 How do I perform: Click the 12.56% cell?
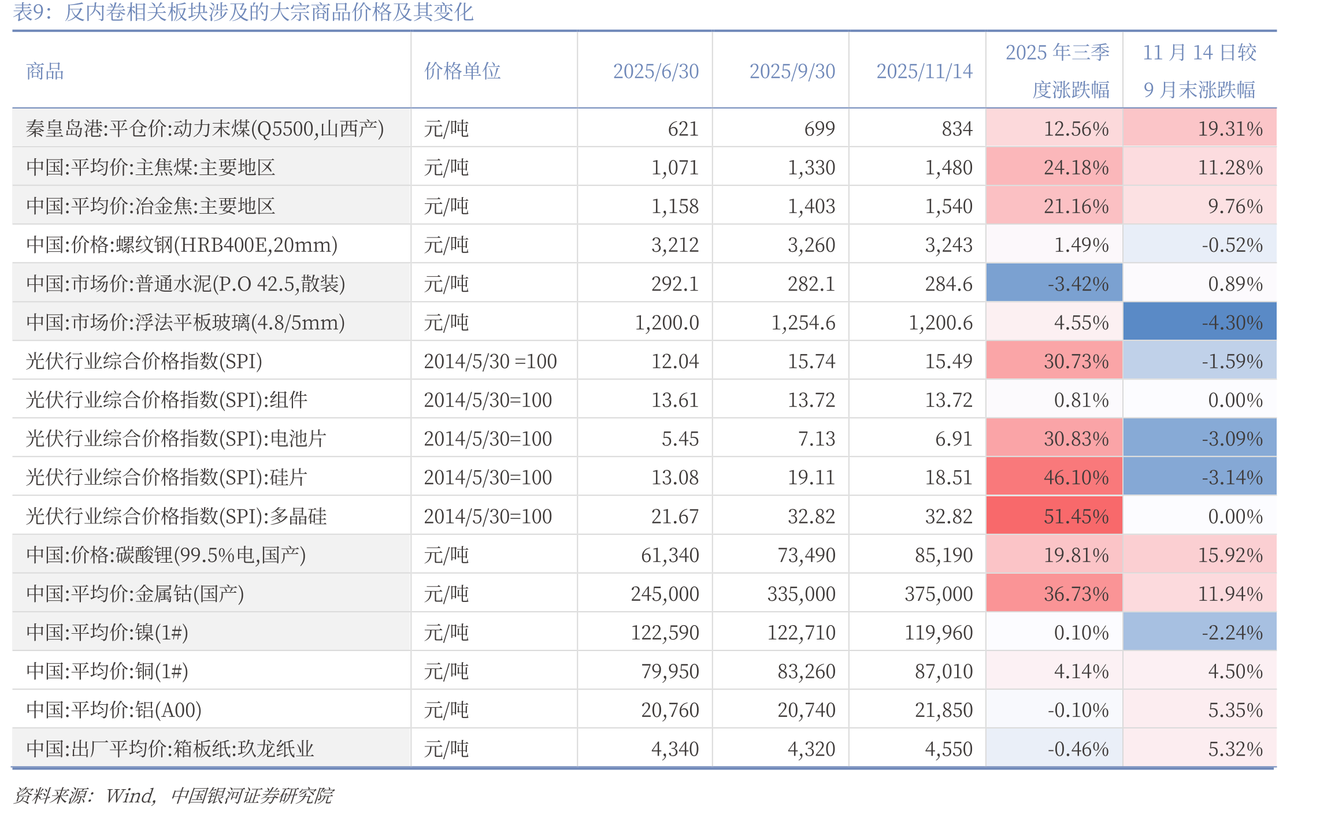1054,128
